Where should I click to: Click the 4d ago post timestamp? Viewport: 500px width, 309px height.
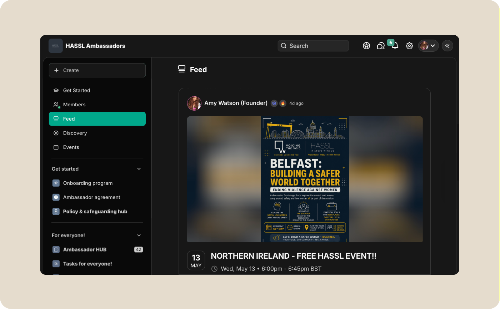pos(296,103)
